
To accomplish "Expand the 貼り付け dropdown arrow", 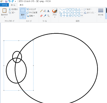I will (x=5, y=17).
